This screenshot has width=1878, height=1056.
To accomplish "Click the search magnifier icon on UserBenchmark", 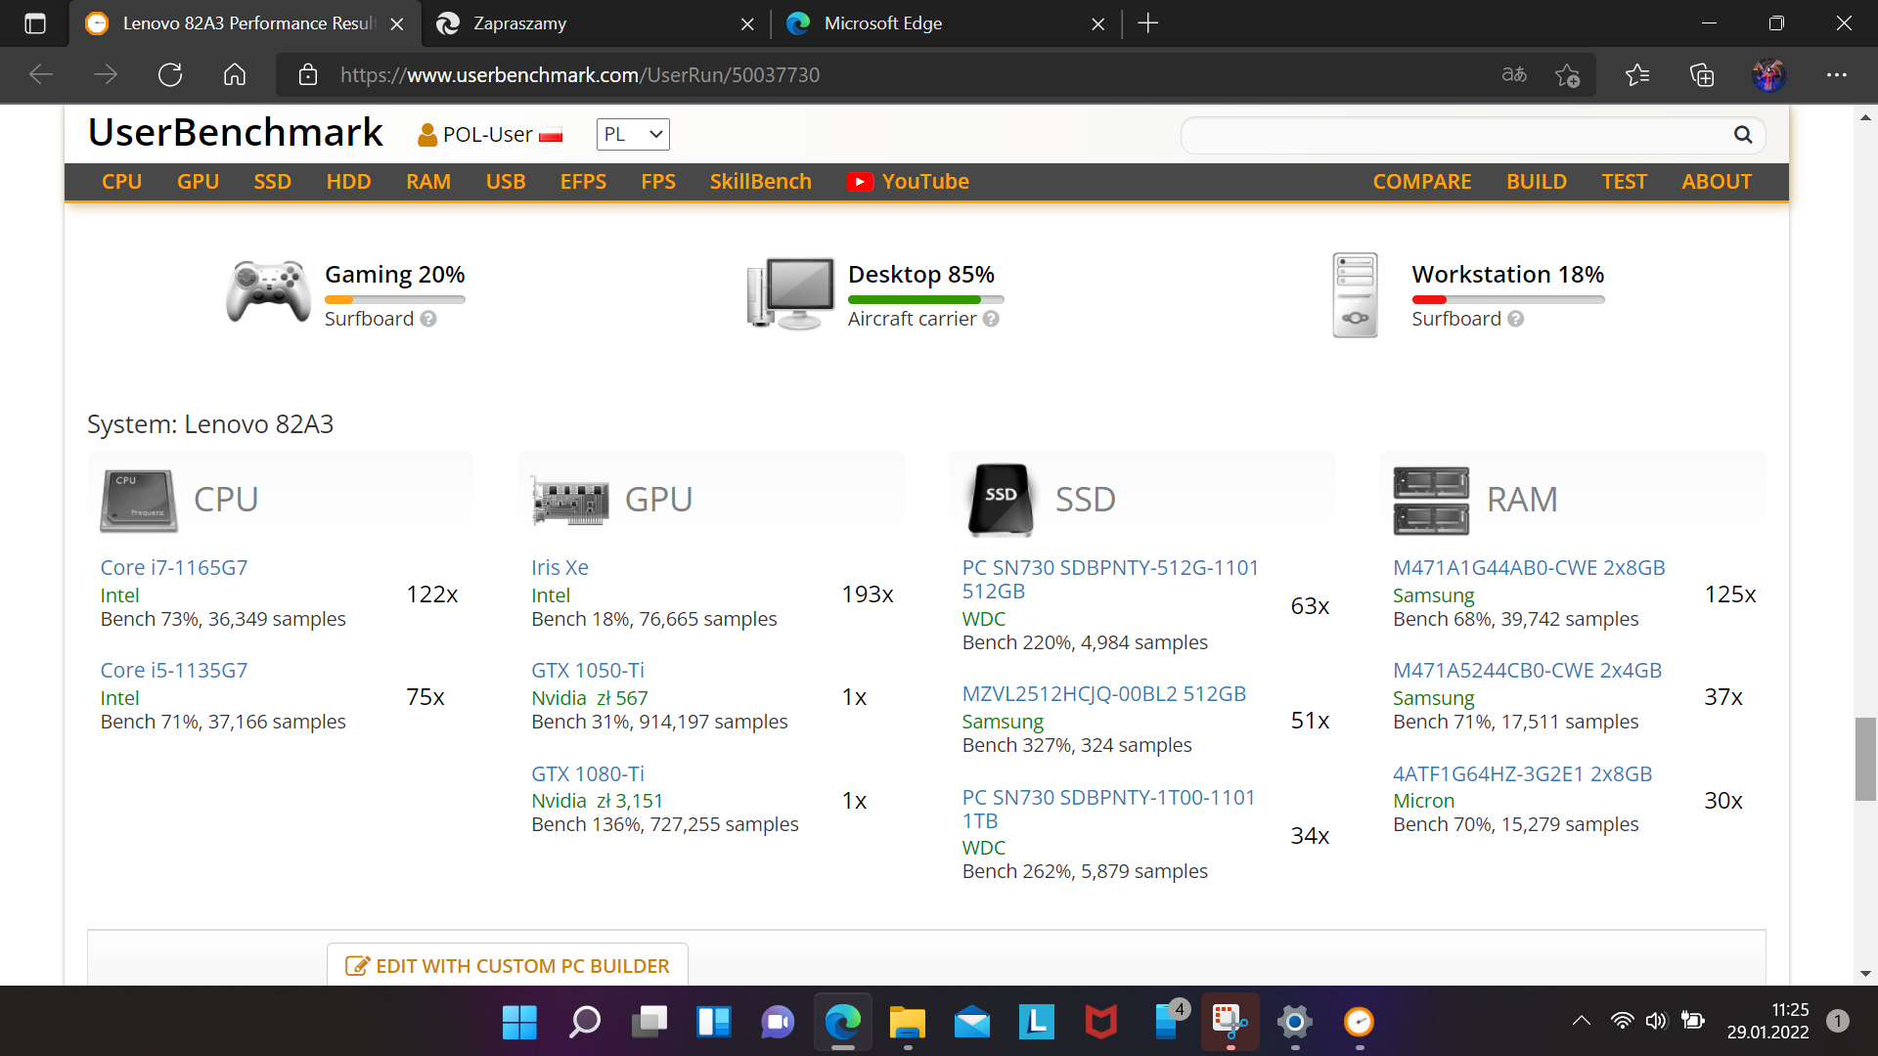I will click(x=1743, y=135).
